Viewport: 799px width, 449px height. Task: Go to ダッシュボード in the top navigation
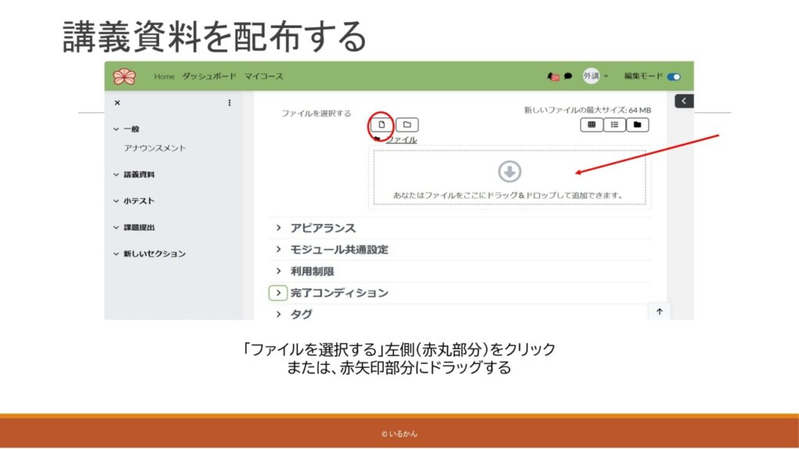(209, 76)
